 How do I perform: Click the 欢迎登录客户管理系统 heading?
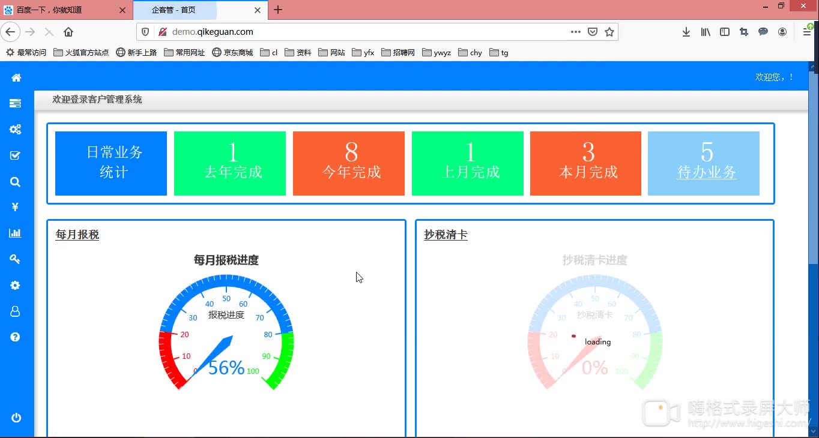click(97, 100)
